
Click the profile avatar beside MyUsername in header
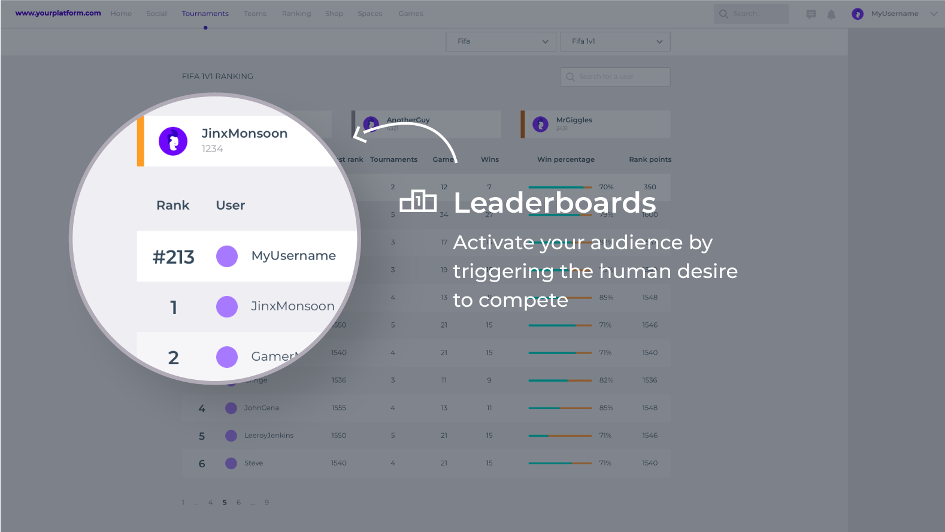tap(858, 14)
